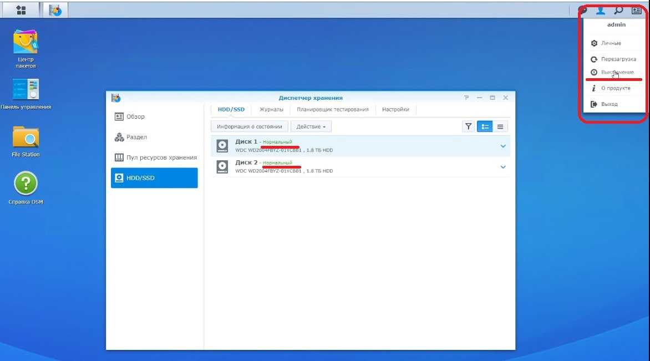The width and height of the screenshot is (650, 361).
Task: Select Перезагрузка in user menu
Action: [618, 59]
